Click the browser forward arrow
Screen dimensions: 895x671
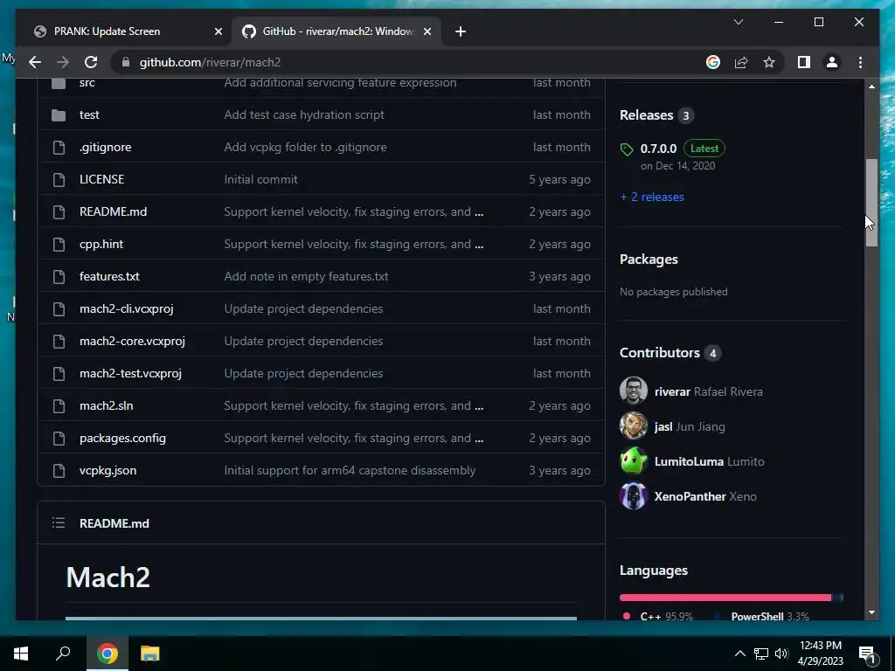[x=63, y=62]
